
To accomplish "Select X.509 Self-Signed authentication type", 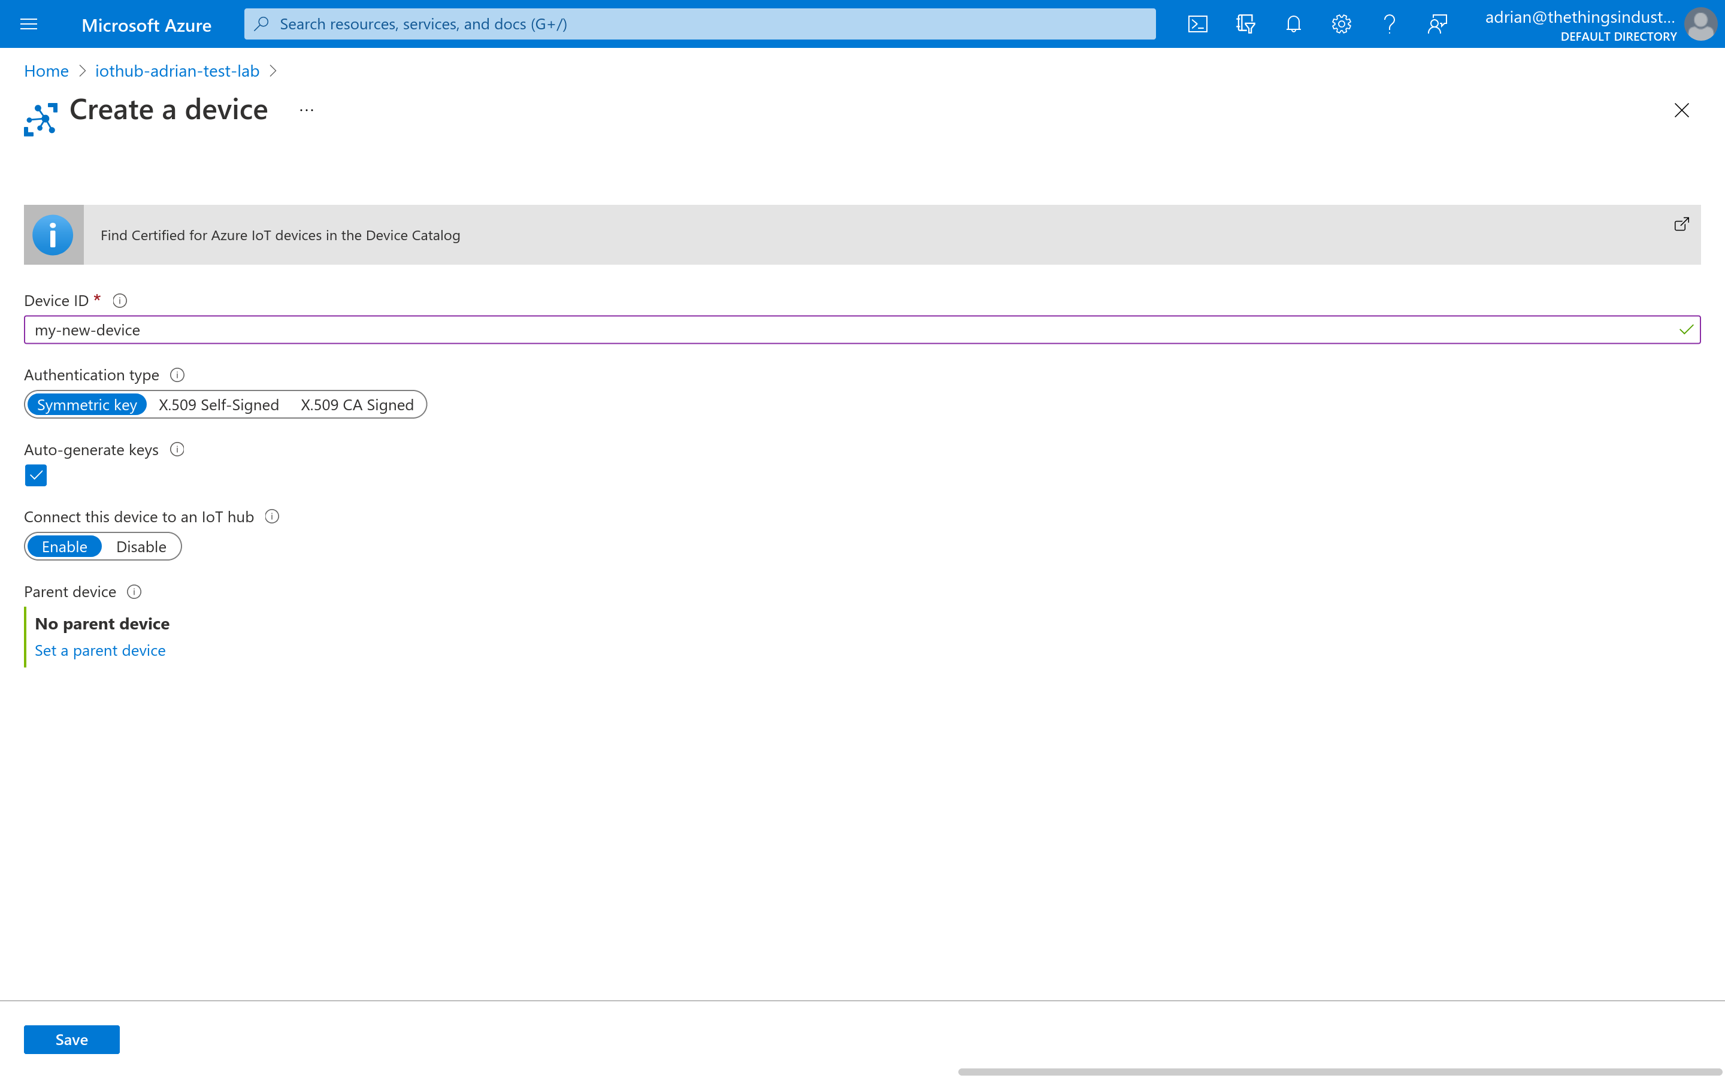I will click(218, 405).
